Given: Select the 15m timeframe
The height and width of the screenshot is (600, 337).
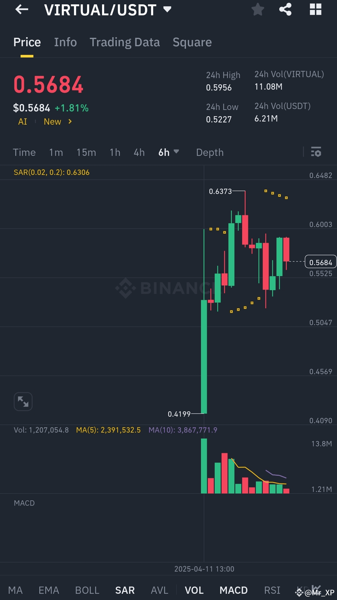Looking at the screenshot, I should [x=86, y=152].
